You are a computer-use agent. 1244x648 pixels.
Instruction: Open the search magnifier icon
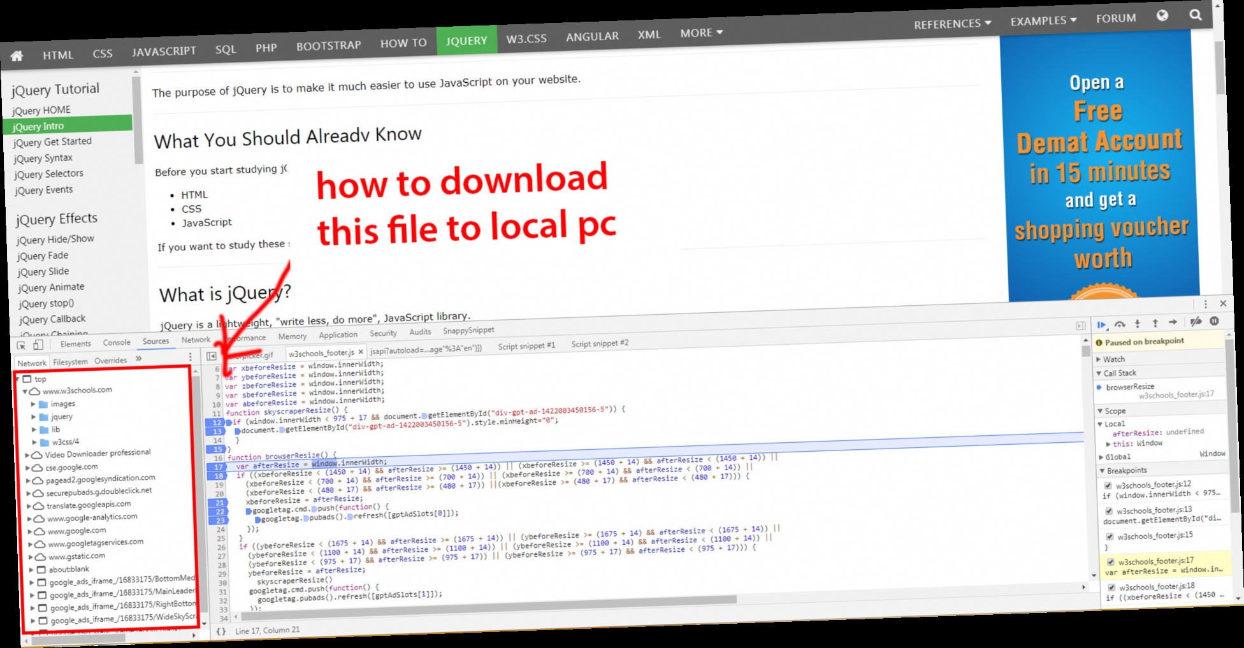[x=1196, y=15]
